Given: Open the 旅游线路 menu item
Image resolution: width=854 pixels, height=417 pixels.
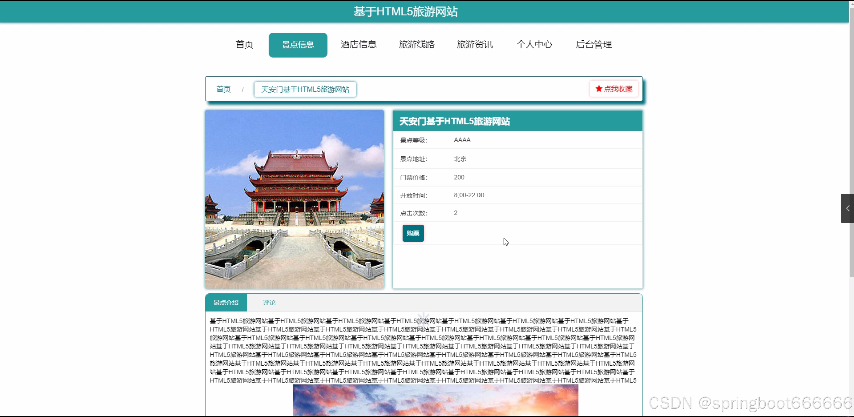Looking at the screenshot, I should pos(416,45).
